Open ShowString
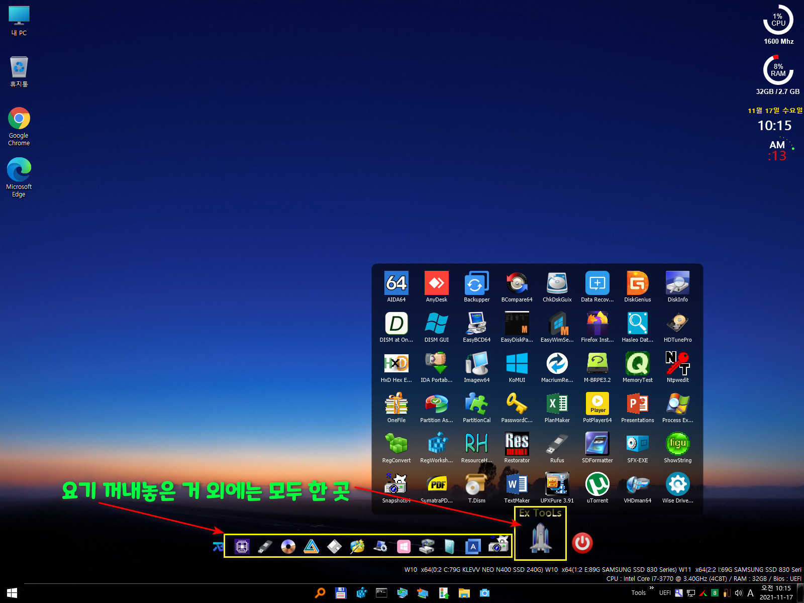Viewport: 804px width, 603px height. tap(677, 444)
